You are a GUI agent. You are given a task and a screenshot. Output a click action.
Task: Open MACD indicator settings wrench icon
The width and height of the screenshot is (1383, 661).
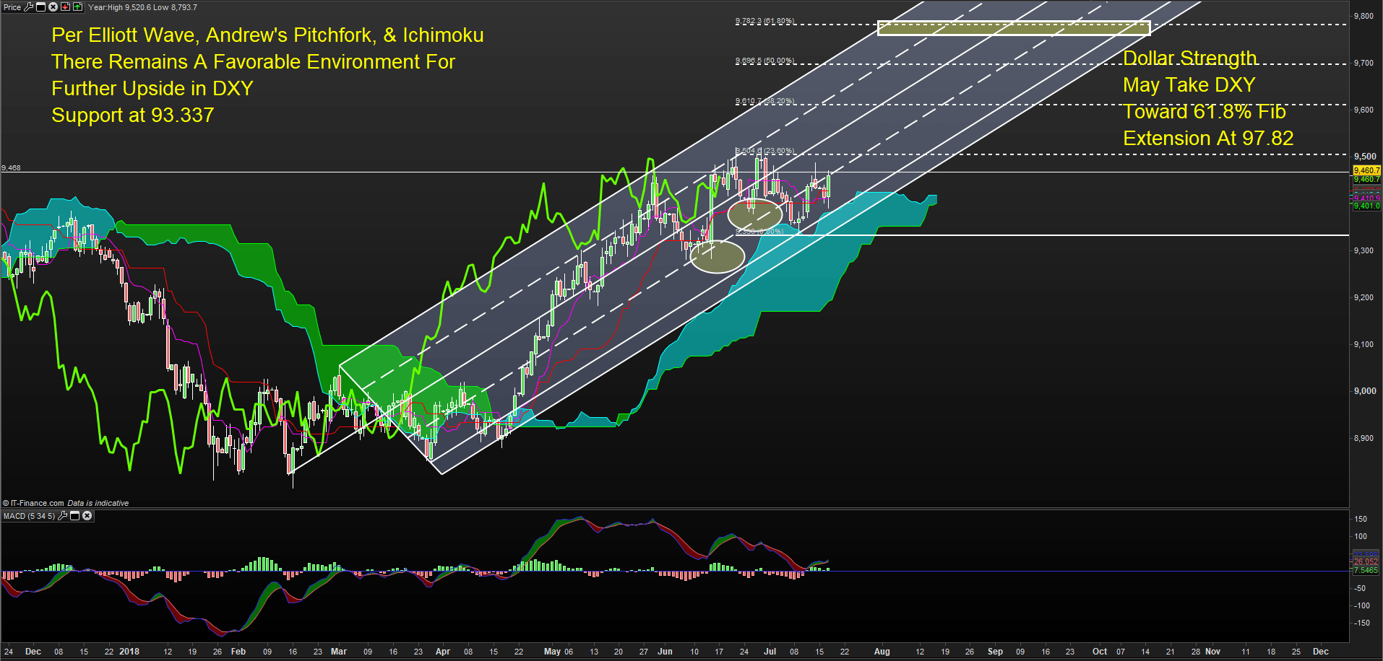tap(63, 515)
